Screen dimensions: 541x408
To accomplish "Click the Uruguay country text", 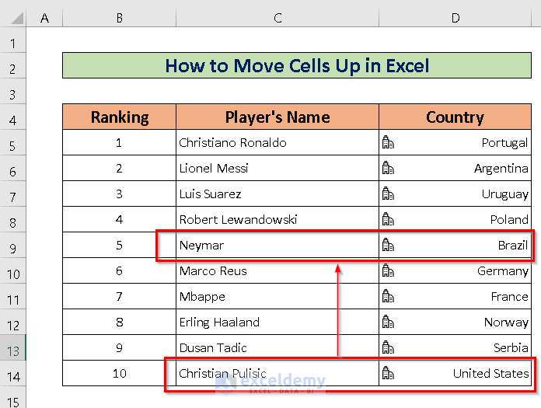I will [505, 194].
